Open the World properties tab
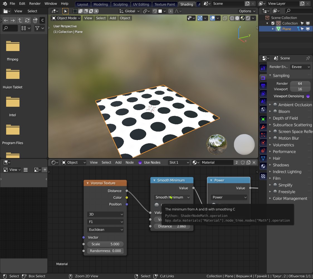Screen dimensions: 313x279 263,109
